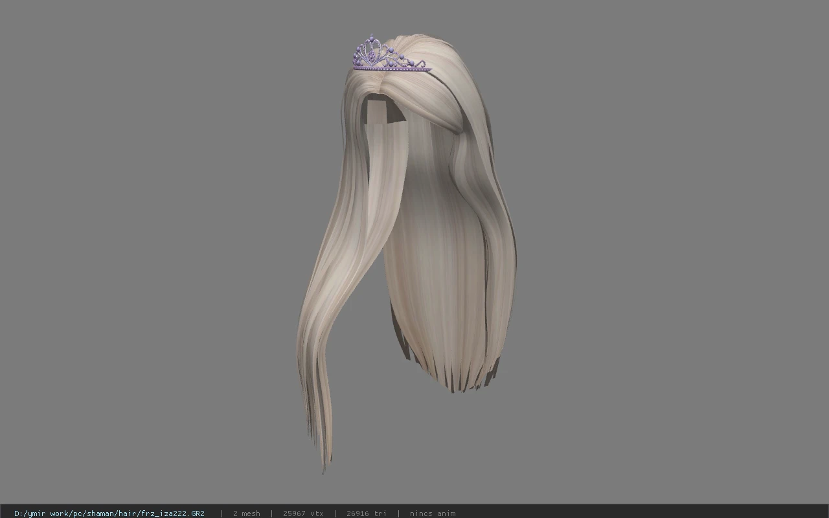Click the '25967 vtx' vertex count
The height and width of the screenshot is (518, 829).
coord(303,513)
